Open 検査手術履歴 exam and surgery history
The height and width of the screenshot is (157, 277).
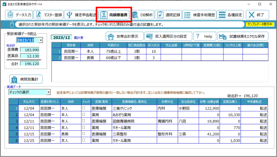coord(199,15)
